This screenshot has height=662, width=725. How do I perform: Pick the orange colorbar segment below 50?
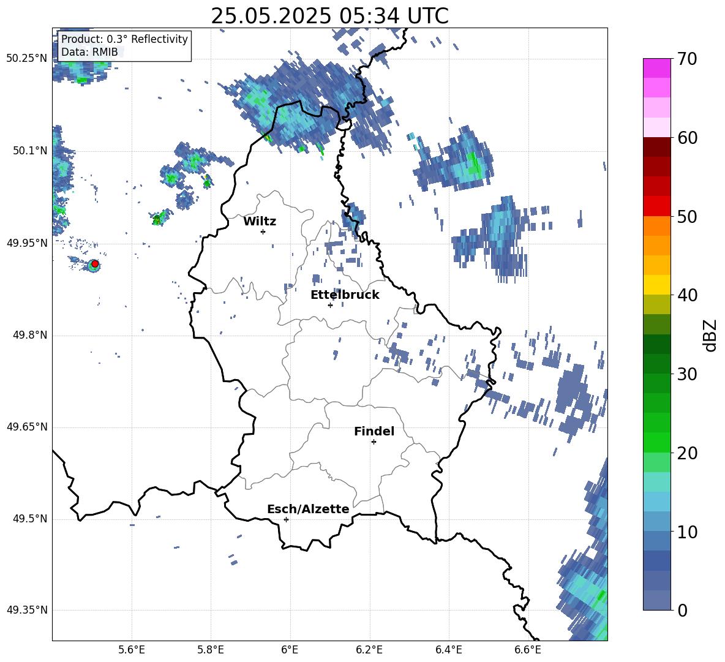[656, 226]
